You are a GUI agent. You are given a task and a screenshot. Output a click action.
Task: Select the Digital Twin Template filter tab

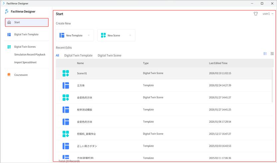tap(78, 56)
